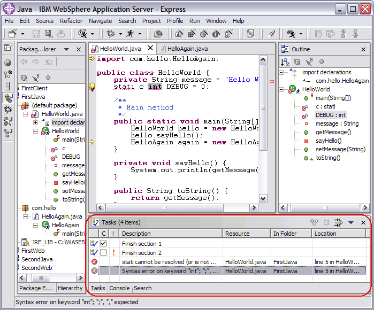Toggle Hide Static Members in Outline toolbar
Image resolution: width=374 pixels, height=310 pixels.
coord(309,61)
